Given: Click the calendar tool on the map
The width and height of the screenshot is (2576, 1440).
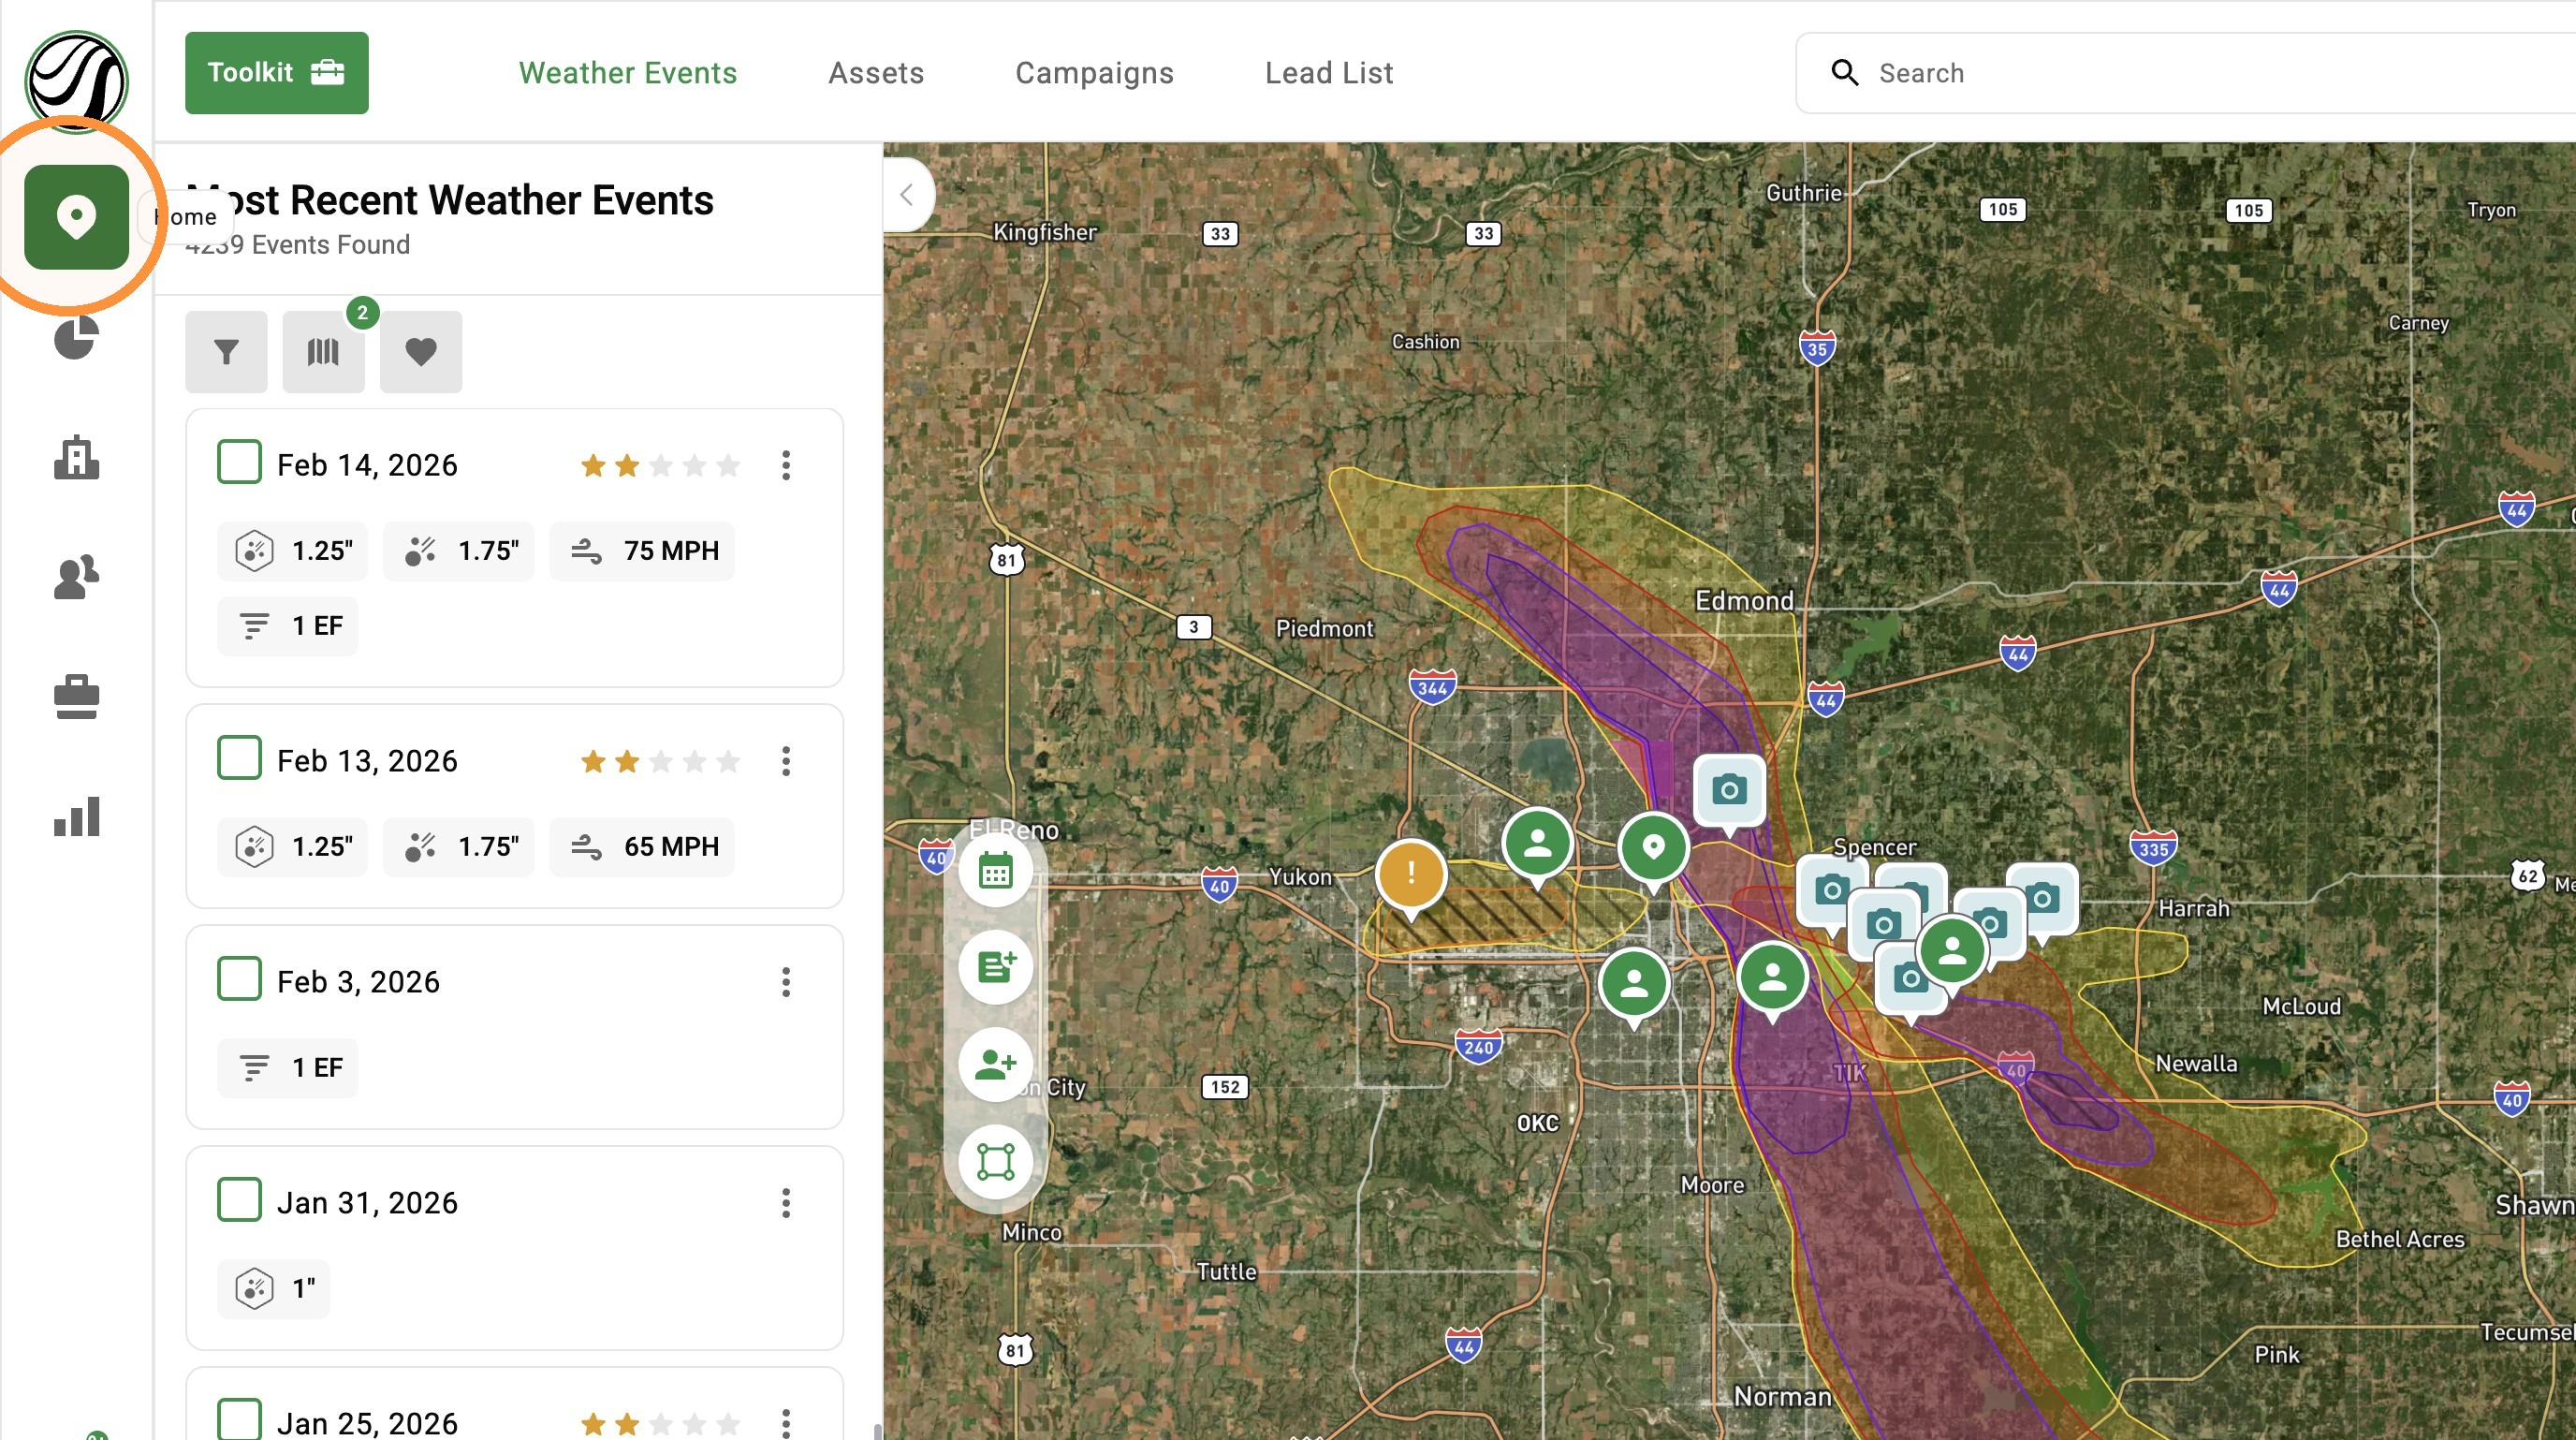Looking at the screenshot, I should click(995, 871).
